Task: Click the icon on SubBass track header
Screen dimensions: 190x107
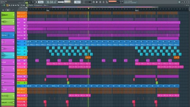Action: click(24, 86)
